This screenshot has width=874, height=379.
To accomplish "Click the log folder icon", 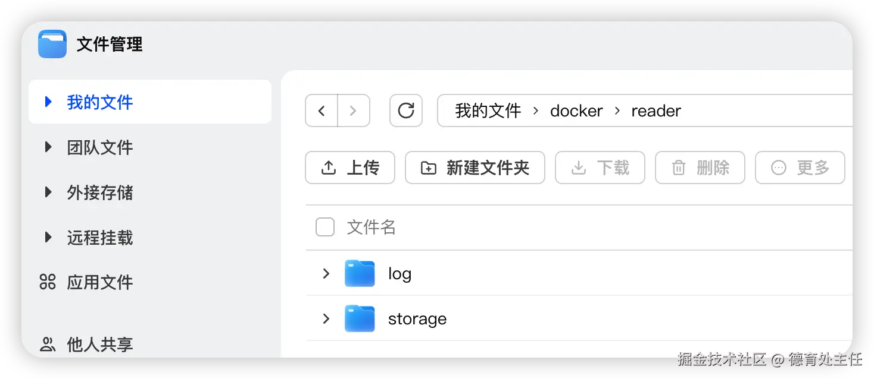I will click(x=360, y=273).
